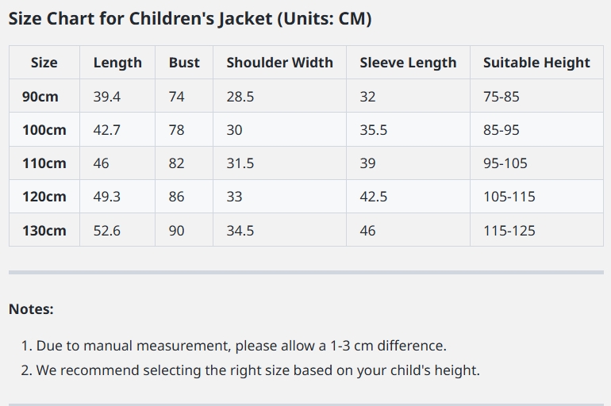Click the suitable height 105-115 cell
Viewport: 611px width, 406px height.
[x=509, y=197]
